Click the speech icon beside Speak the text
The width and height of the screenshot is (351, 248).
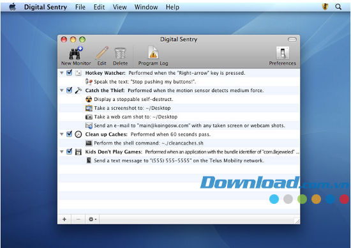click(x=89, y=82)
